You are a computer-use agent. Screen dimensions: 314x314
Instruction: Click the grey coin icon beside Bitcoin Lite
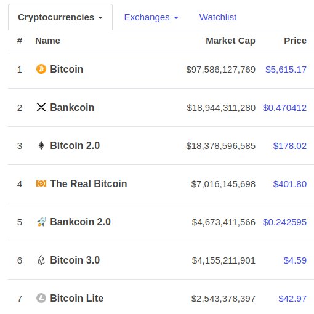pos(41,298)
